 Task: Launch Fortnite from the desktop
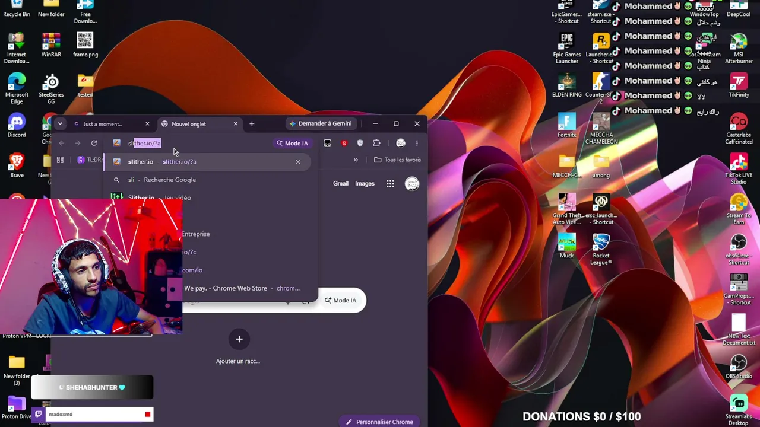click(567, 126)
